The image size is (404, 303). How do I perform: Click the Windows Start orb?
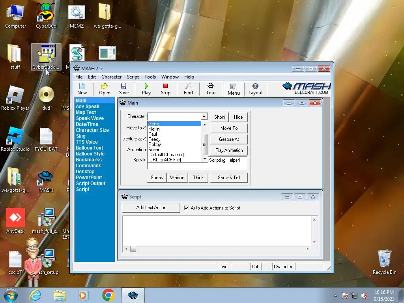pos(11,295)
